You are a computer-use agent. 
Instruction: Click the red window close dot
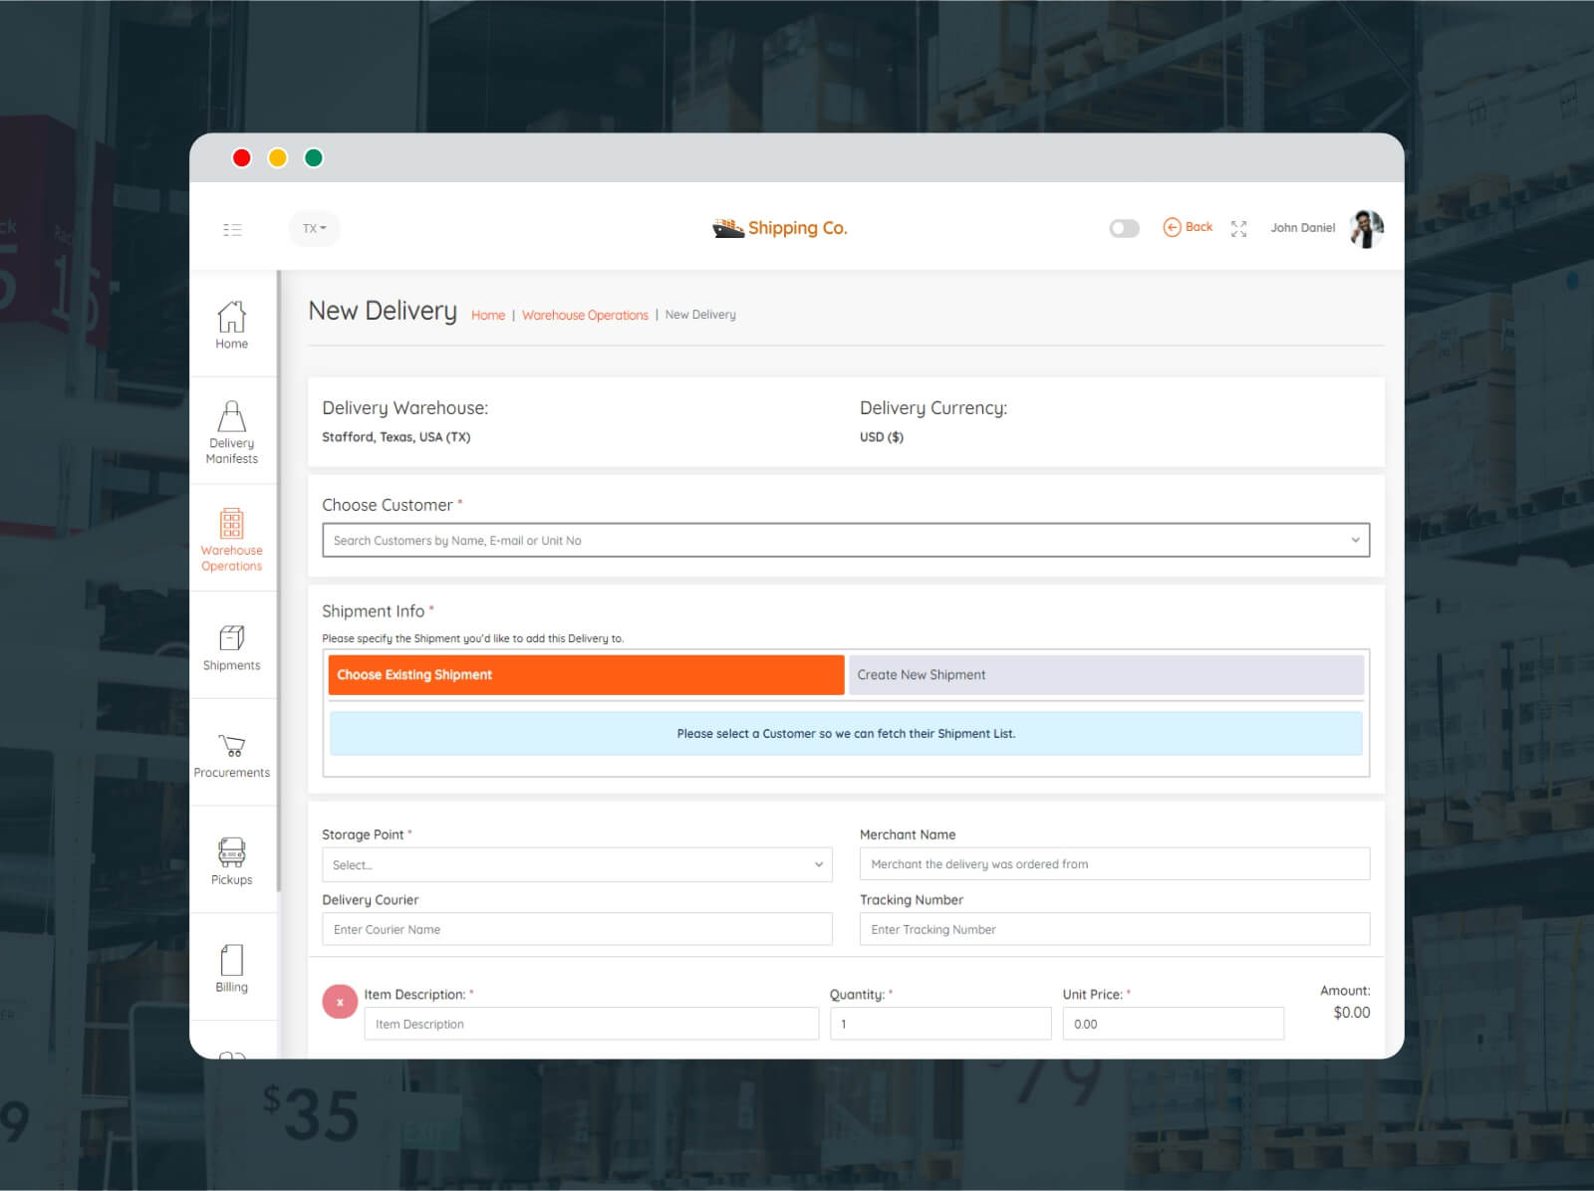coord(242,157)
